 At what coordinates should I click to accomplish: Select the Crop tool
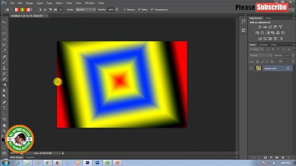(x=4, y=45)
